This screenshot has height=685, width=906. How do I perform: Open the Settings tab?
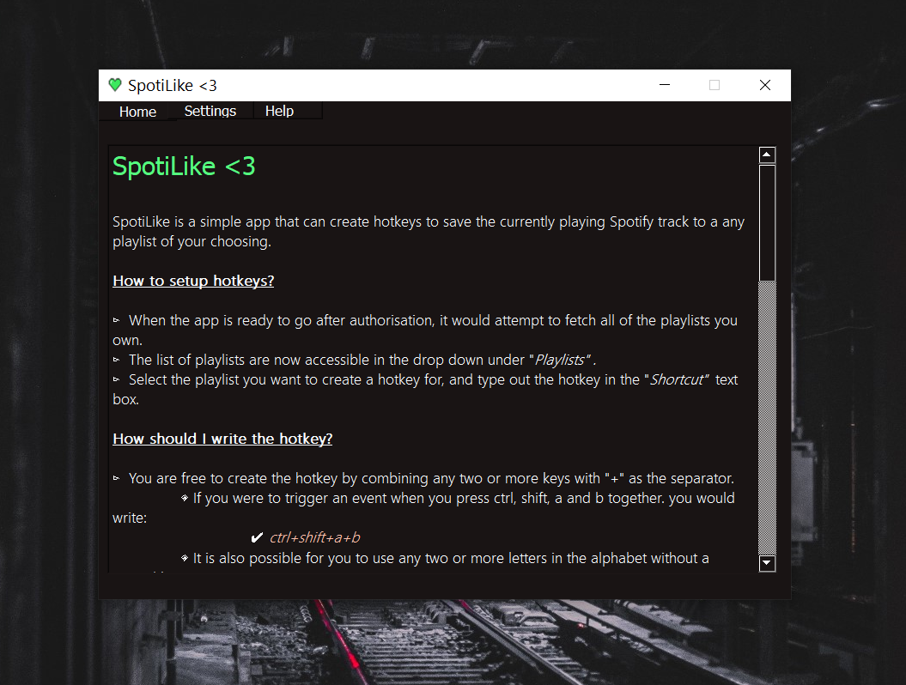pyautogui.click(x=210, y=111)
